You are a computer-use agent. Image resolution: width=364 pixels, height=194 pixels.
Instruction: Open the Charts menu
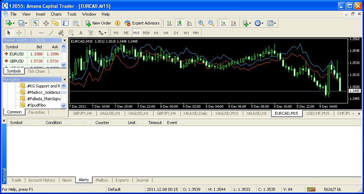coord(56,14)
